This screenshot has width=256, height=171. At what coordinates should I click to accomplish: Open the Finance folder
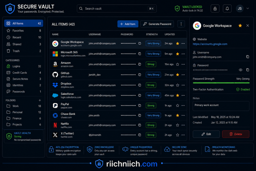[x=24, y=118]
